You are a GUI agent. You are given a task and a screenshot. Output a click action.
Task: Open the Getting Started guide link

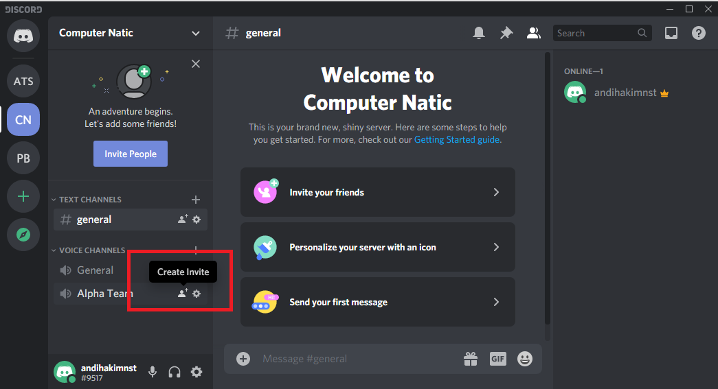pyautogui.click(x=456, y=140)
